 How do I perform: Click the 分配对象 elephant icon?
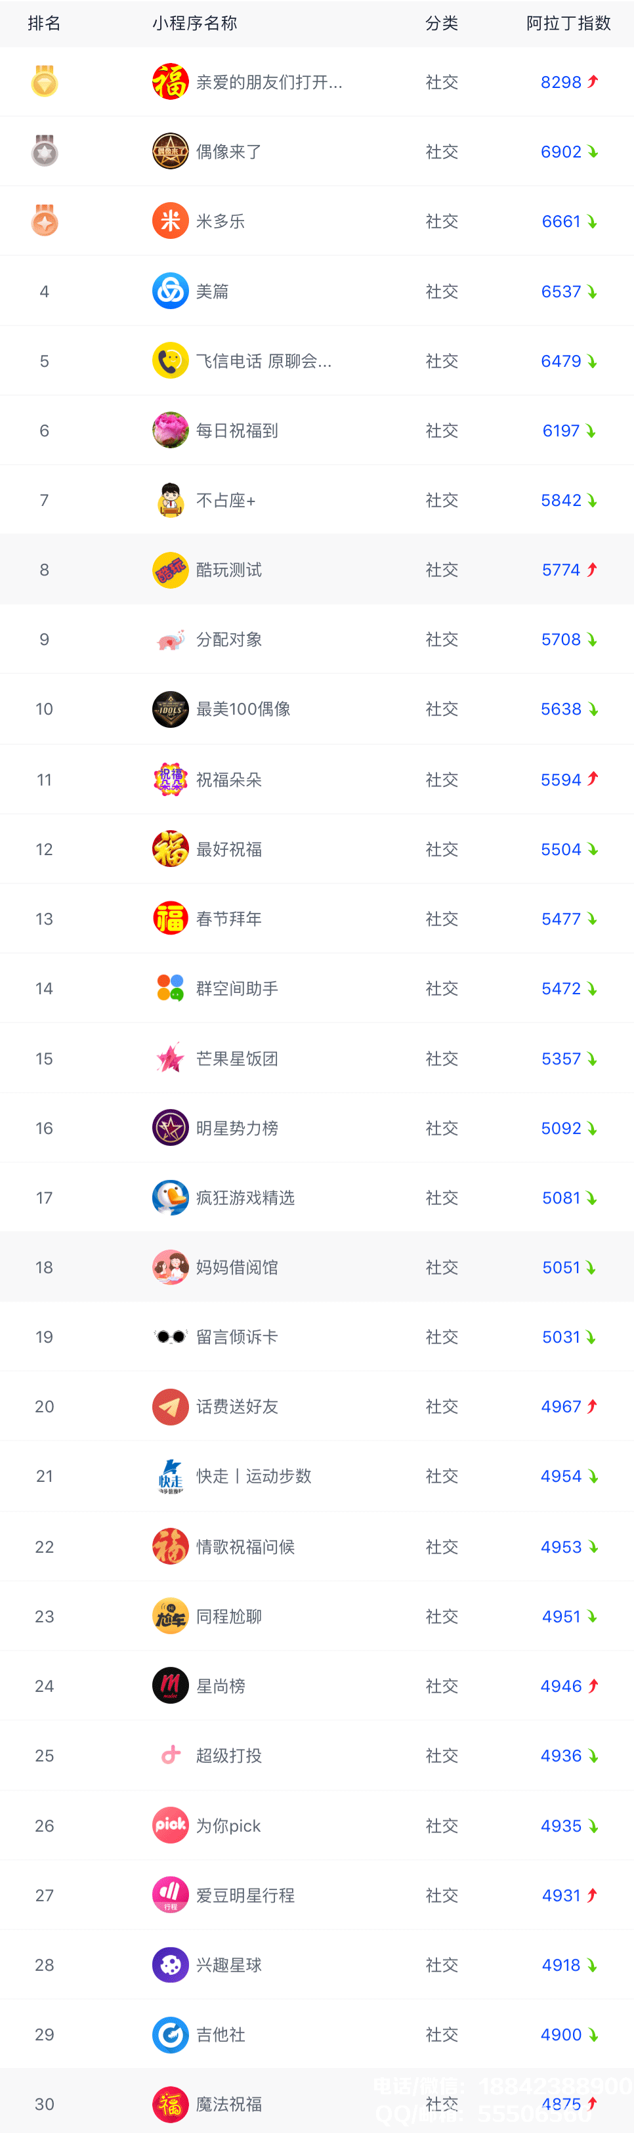pos(171,639)
